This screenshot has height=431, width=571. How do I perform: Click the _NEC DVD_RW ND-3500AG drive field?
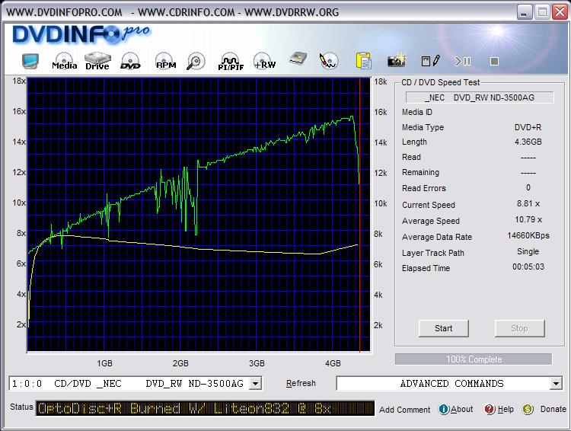tap(480, 97)
